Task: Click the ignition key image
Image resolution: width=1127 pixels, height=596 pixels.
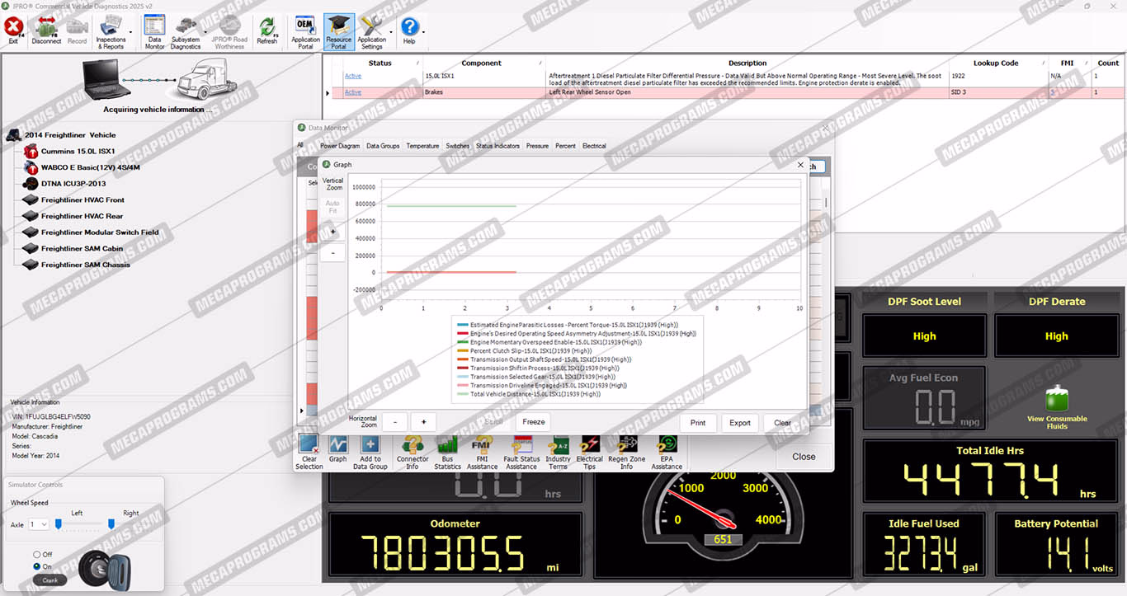Action: pos(103,569)
